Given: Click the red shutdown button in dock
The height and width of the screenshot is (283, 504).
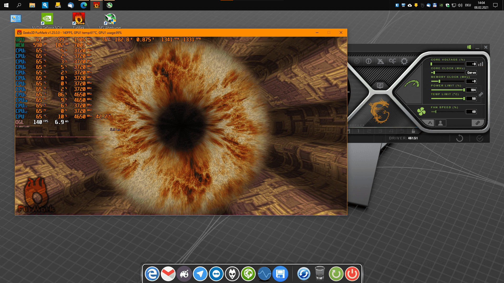Looking at the screenshot, I should 352,274.
